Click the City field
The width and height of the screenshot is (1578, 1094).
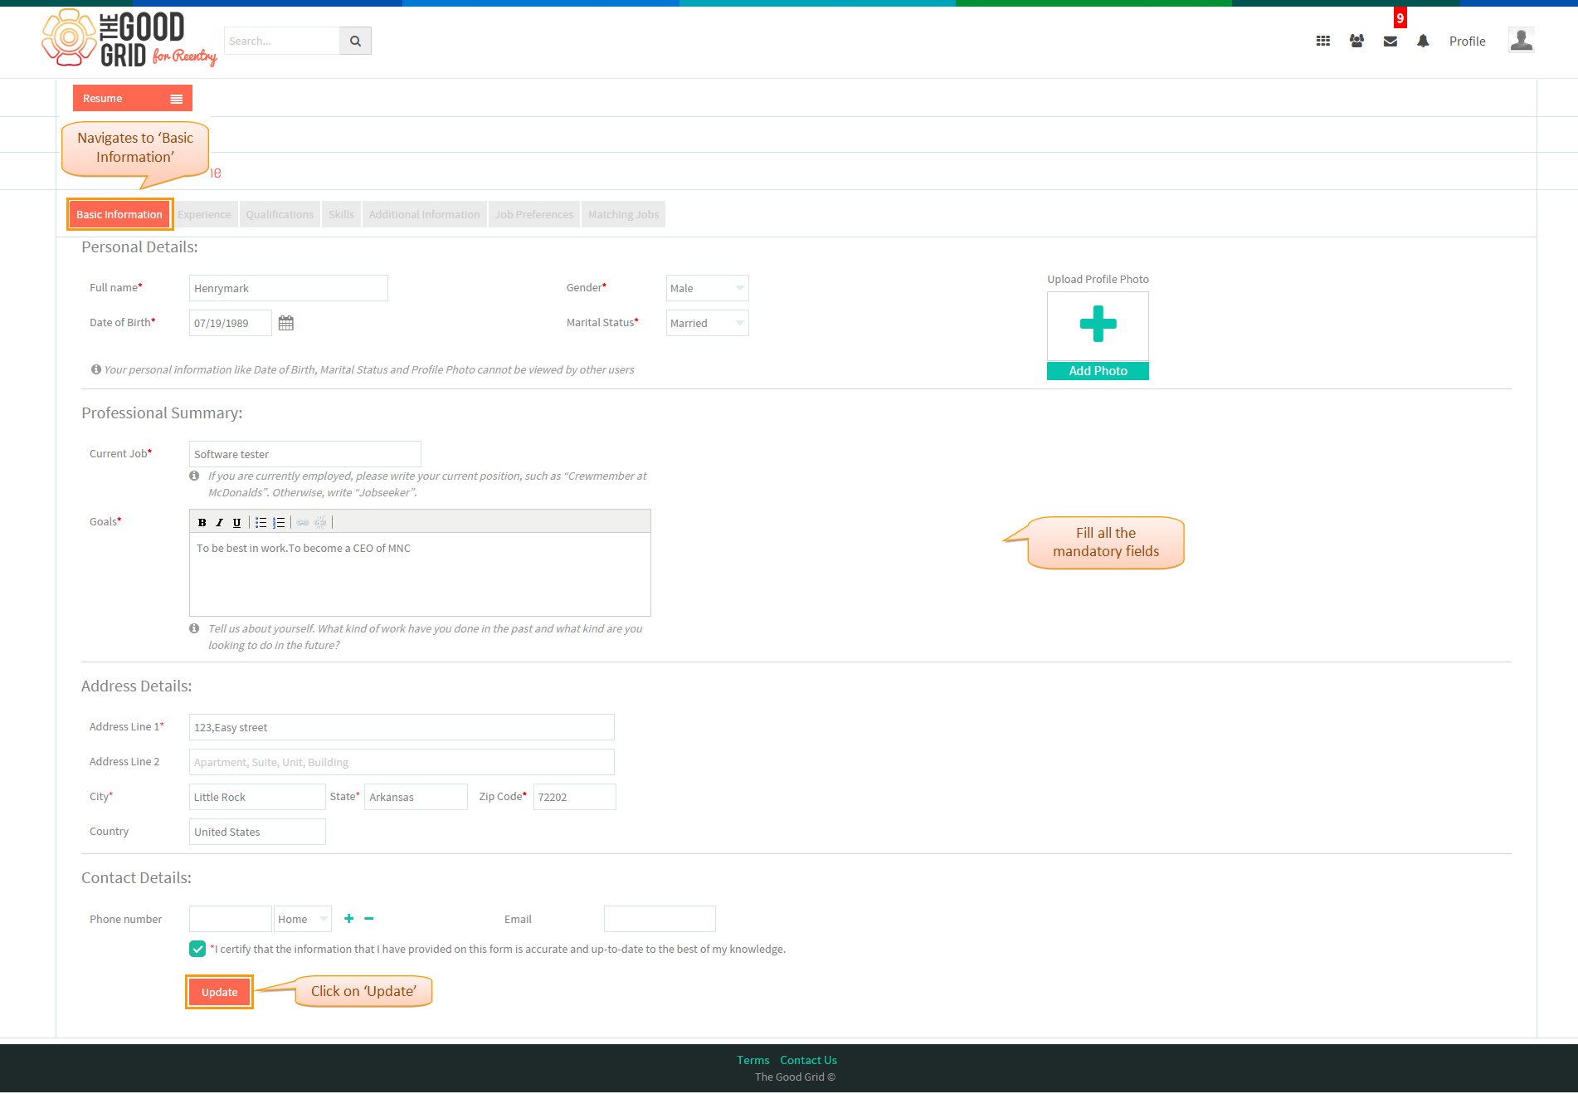pyautogui.click(x=257, y=797)
